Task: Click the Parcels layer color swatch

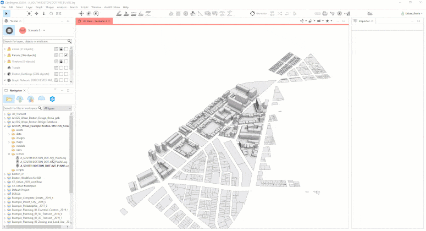Action: tap(56, 55)
